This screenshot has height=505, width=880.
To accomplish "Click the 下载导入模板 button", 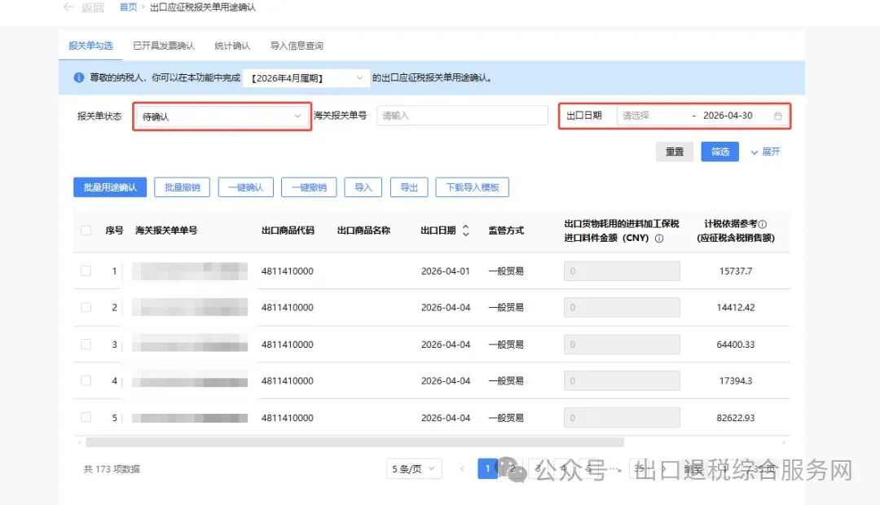I will [x=473, y=187].
